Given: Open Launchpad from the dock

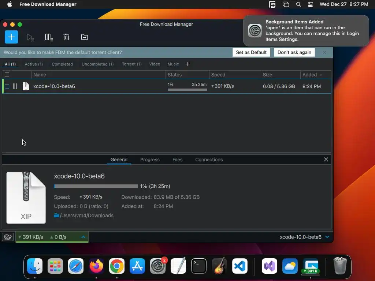Looking at the screenshot, I should 55,266.
